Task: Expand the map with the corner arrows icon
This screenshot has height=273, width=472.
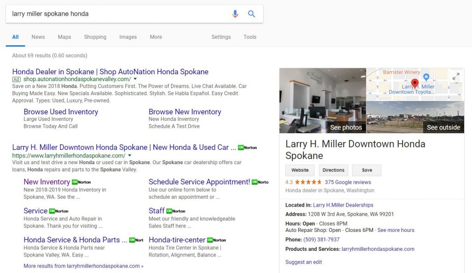Action: [x=456, y=77]
